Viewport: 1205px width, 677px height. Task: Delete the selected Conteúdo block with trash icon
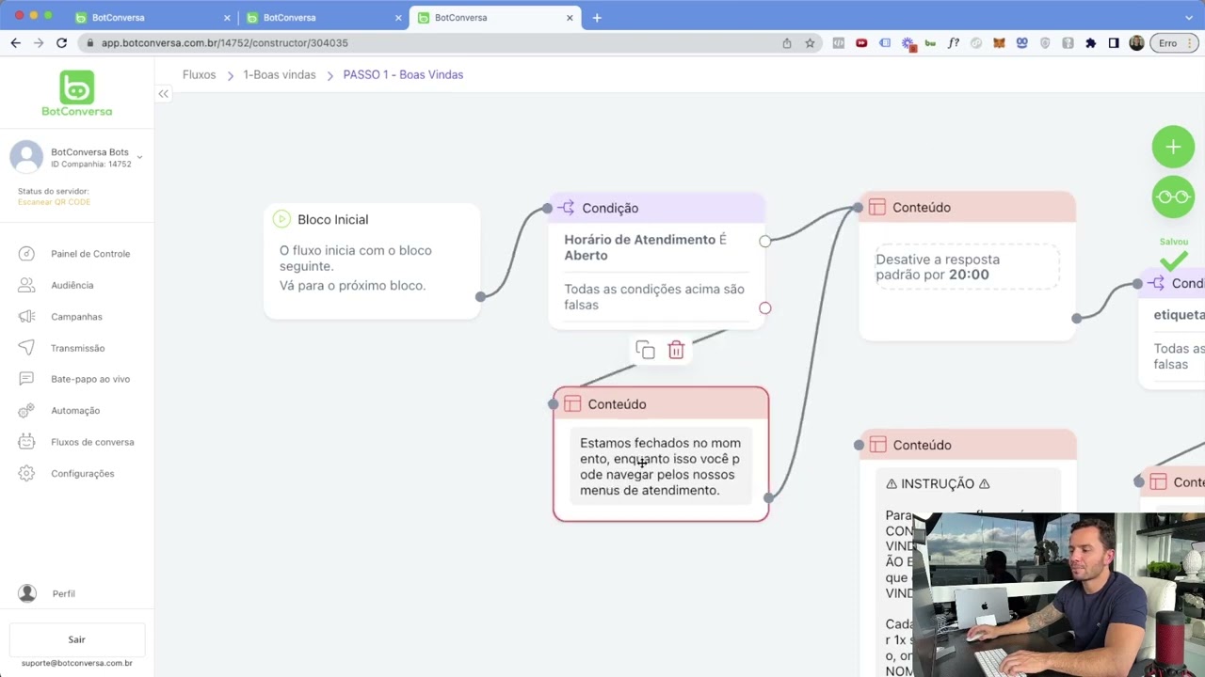coord(676,351)
